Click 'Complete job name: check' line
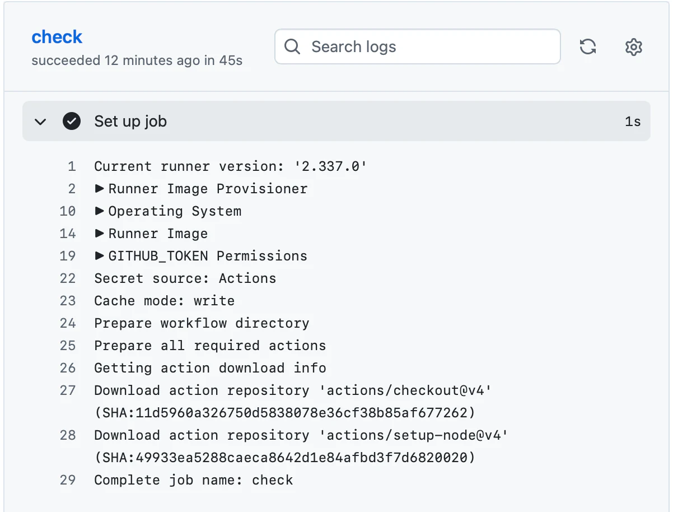 193,480
